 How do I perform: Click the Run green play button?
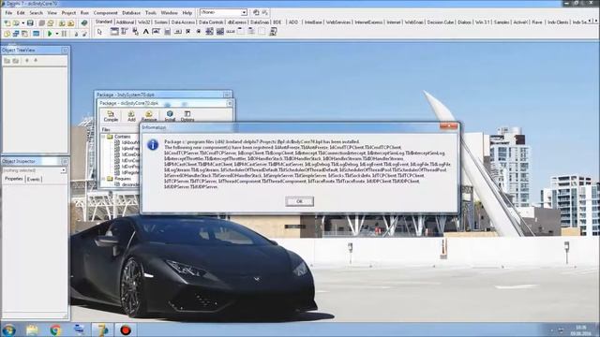tap(50, 34)
